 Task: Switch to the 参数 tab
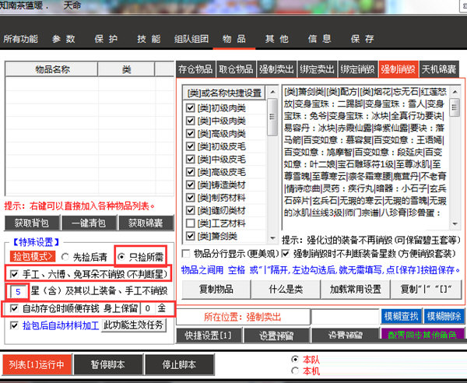coord(64,39)
